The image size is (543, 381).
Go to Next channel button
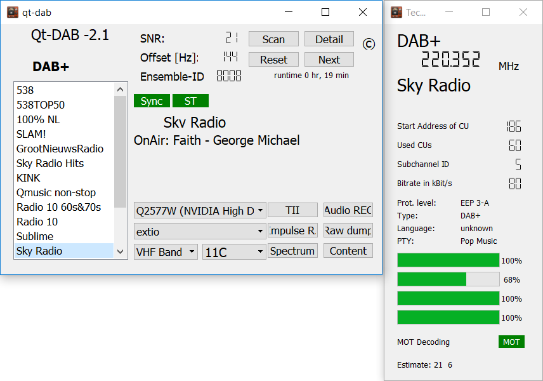tap(329, 60)
